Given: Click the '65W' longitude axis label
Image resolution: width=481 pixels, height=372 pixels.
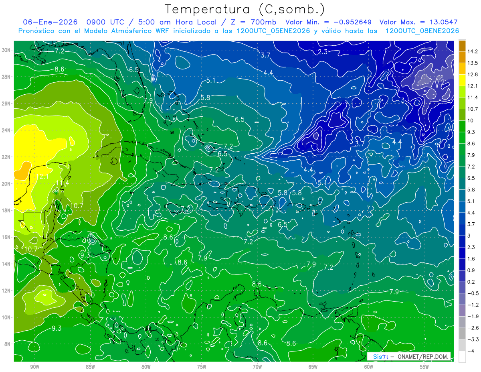Looking at the screenshot, I should pos(313,367).
